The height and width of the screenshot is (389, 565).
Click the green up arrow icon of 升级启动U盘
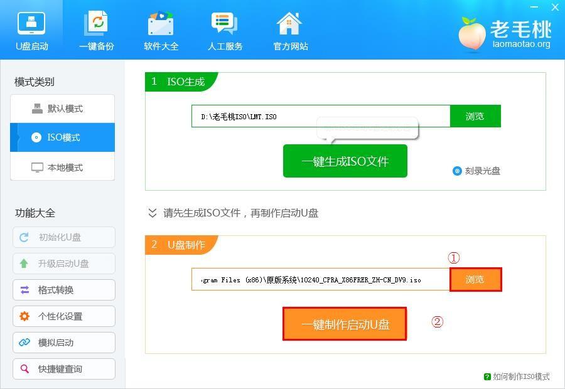(24, 264)
